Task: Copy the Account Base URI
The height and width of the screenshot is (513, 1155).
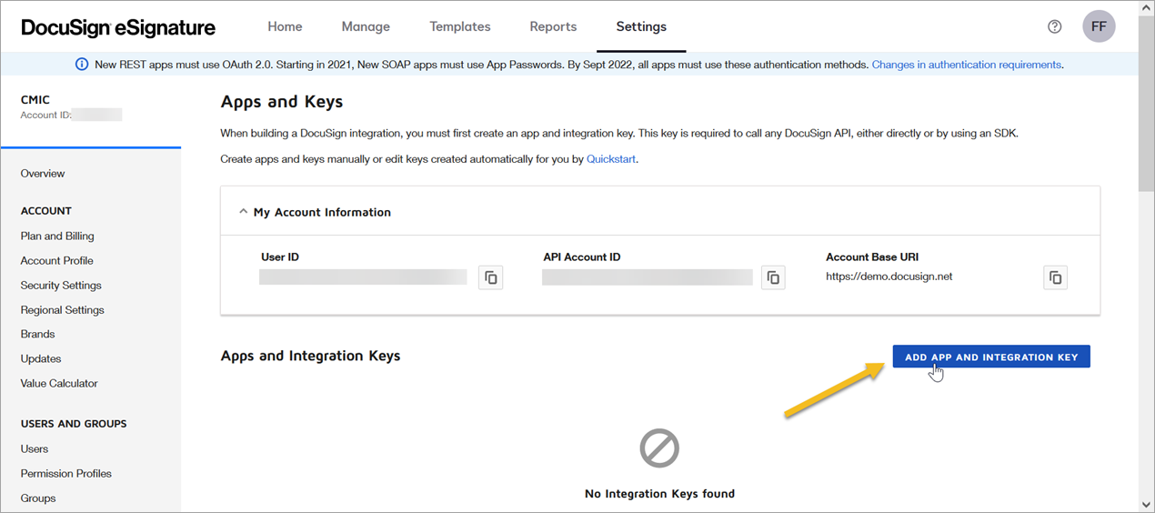Action: point(1055,277)
